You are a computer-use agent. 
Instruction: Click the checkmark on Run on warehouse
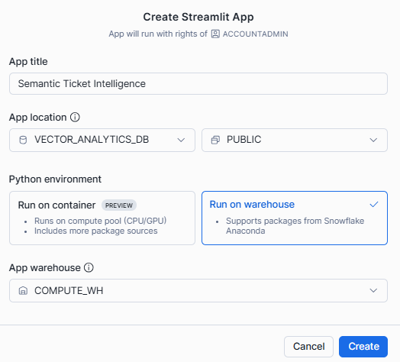click(x=374, y=204)
